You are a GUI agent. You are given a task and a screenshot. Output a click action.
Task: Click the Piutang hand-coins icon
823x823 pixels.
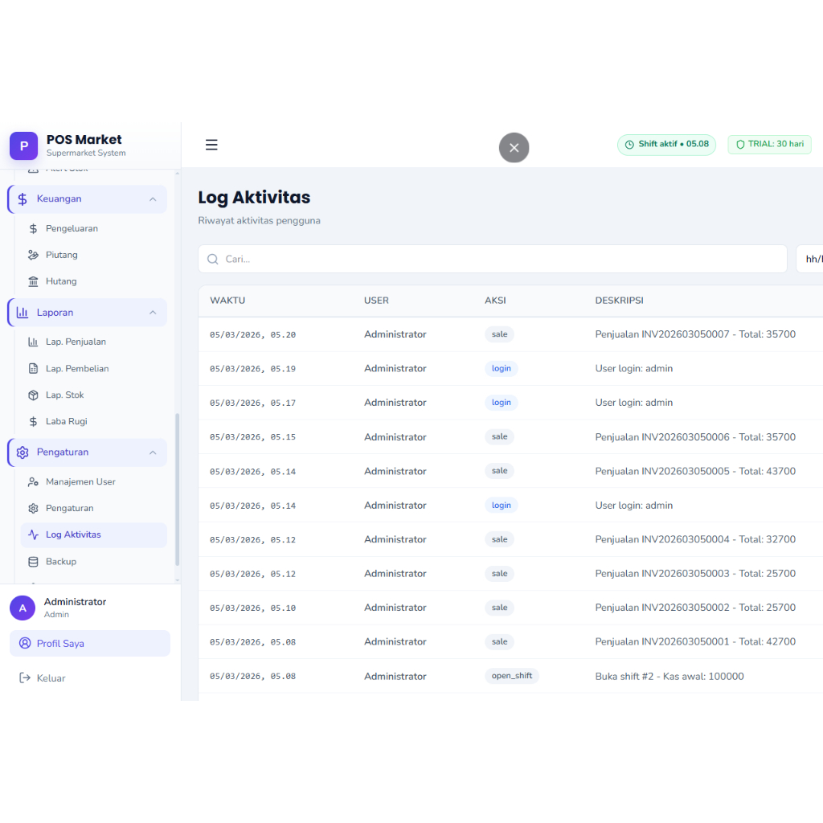pos(33,255)
